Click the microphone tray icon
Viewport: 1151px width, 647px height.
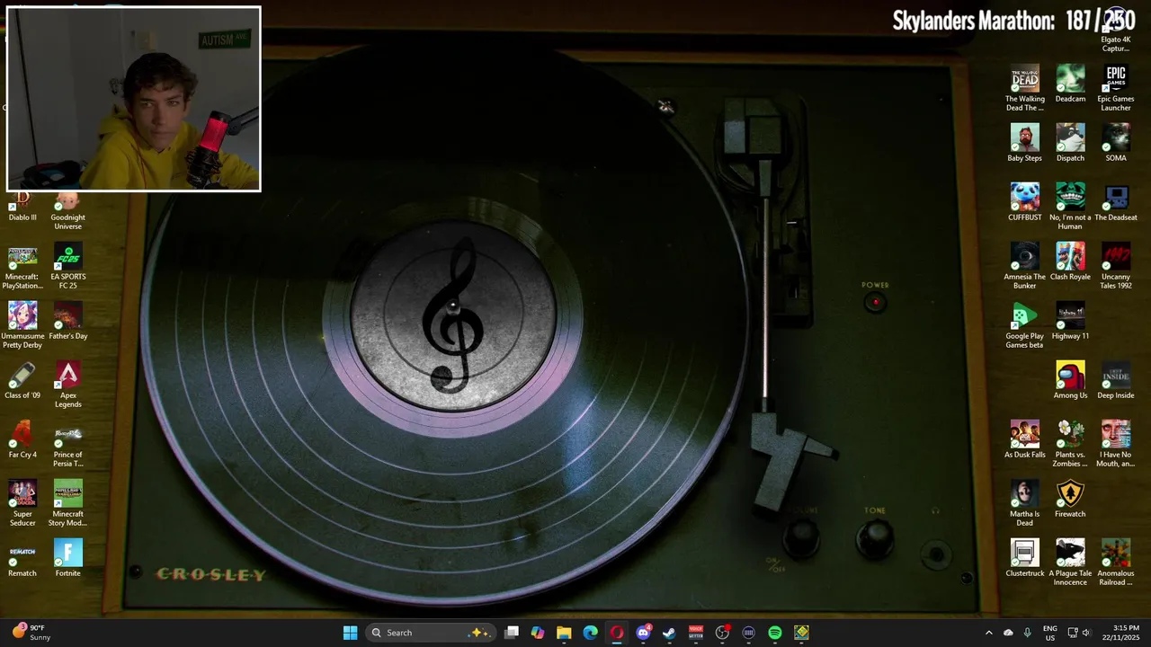[x=1027, y=633]
